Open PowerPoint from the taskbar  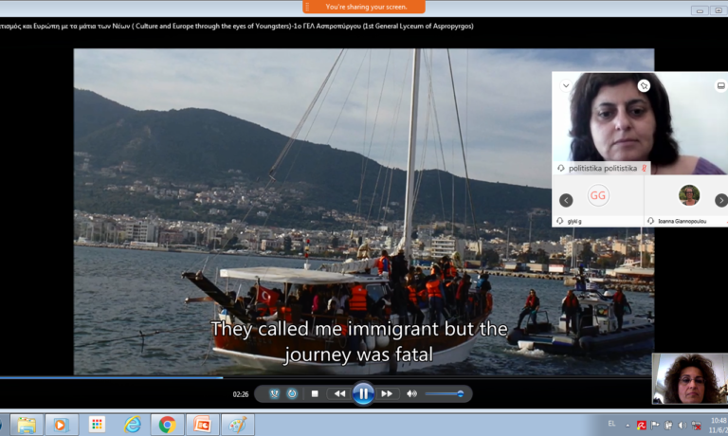[201, 424]
